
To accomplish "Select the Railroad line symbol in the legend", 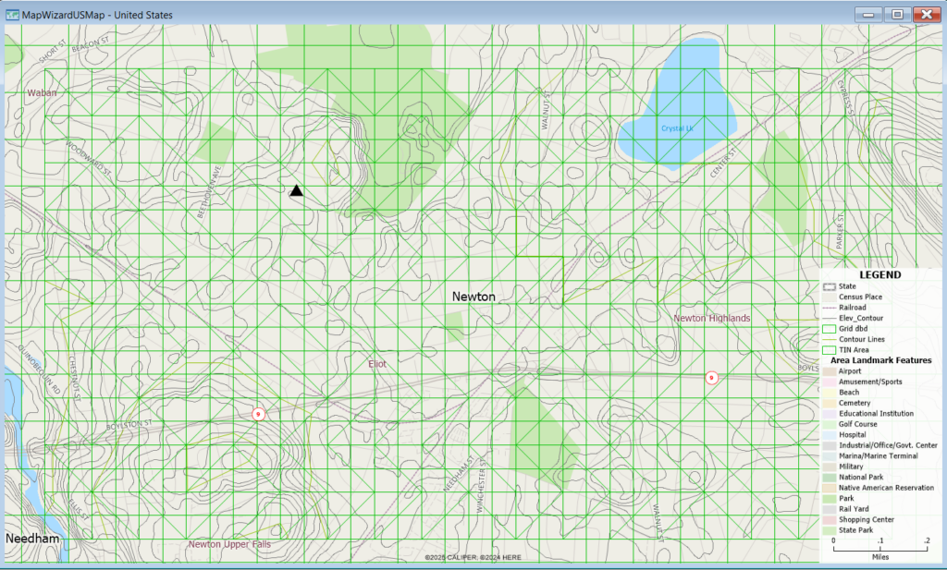I will pyautogui.click(x=830, y=307).
